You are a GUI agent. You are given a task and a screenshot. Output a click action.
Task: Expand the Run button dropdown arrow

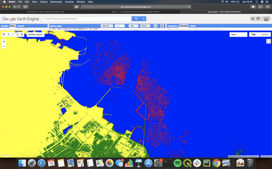(x=137, y=26)
